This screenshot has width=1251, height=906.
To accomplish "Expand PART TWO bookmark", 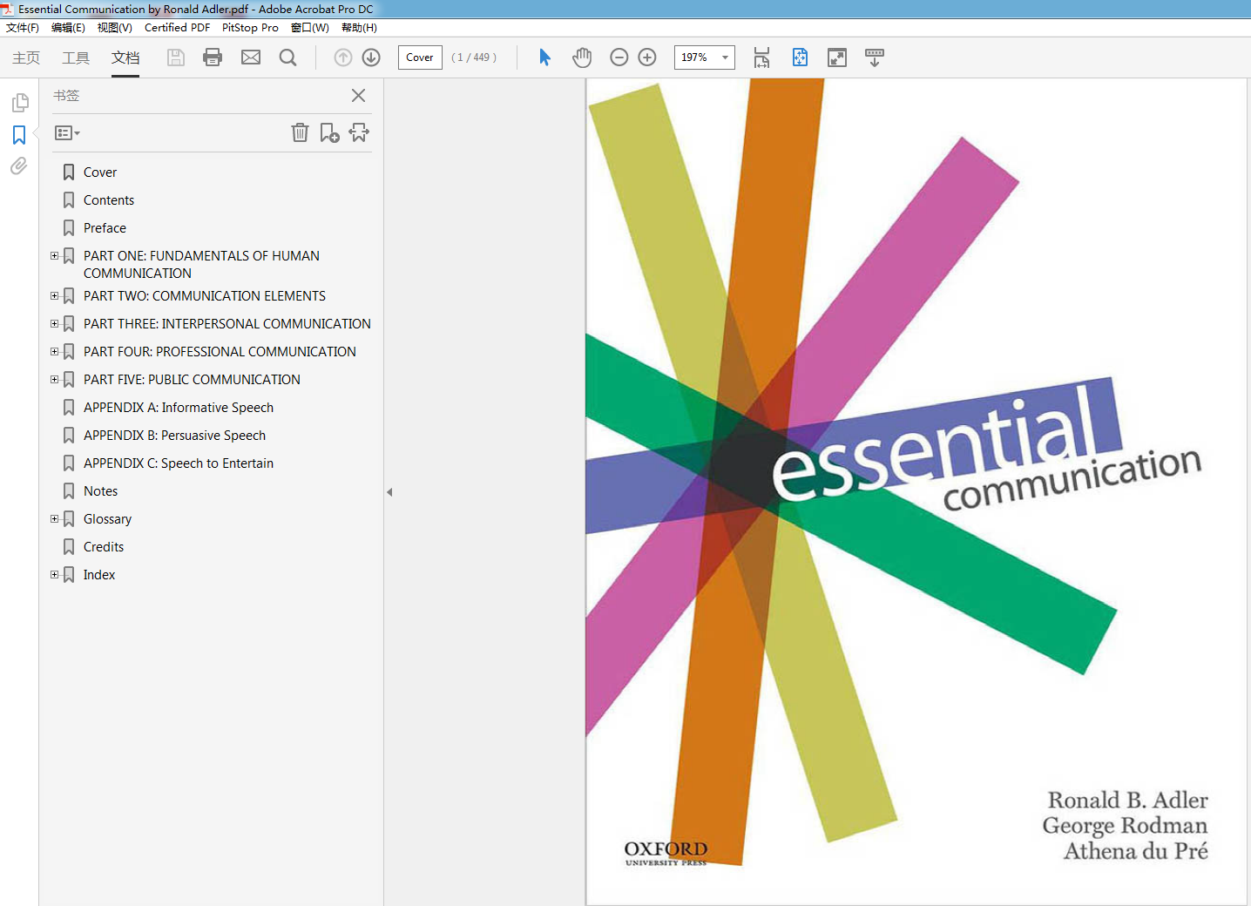I will pyautogui.click(x=54, y=296).
